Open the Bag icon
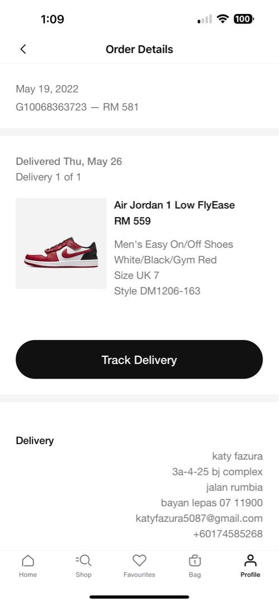The height and width of the screenshot is (604, 279). pyautogui.click(x=195, y=560)
